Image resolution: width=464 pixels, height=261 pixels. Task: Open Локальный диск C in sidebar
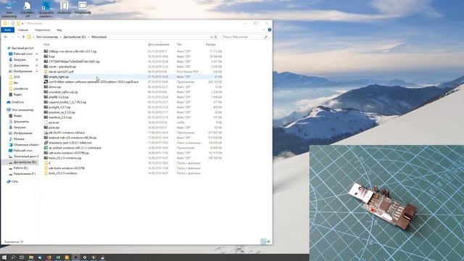[24, 157]
